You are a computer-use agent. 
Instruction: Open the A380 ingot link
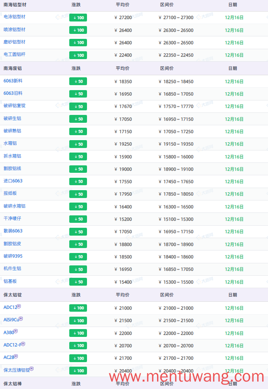(9, 332)
